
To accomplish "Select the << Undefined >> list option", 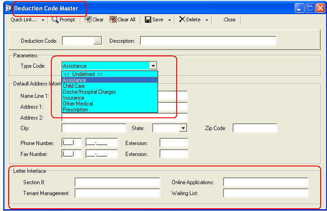I will tap(83, 74).
